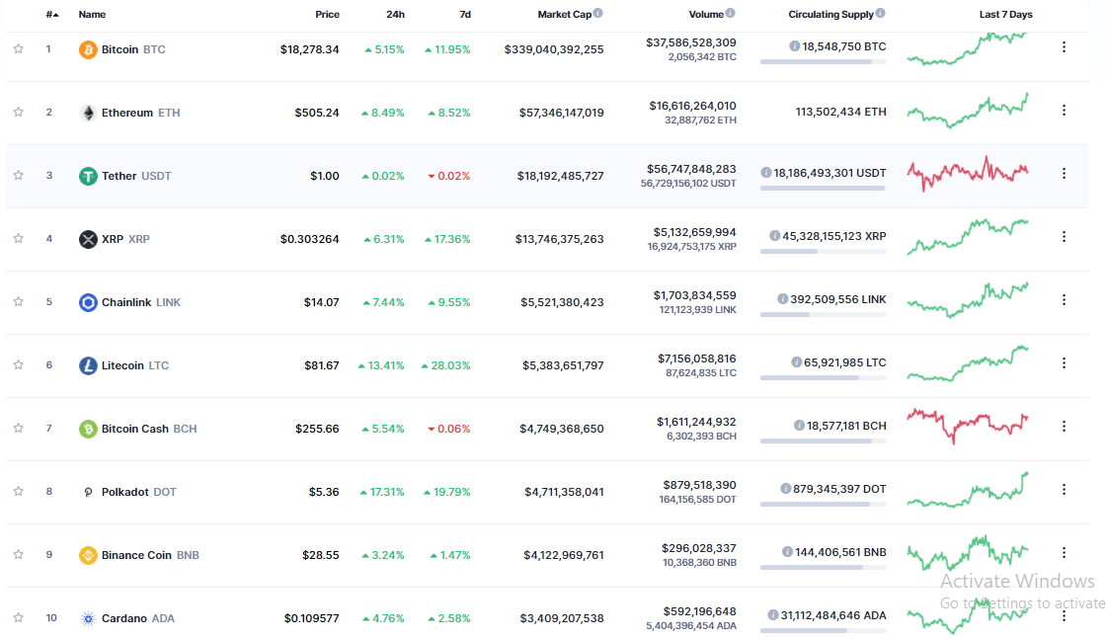This screenshot has width=1106, height=639.
Task: Click the Tether green logo icon
Action: (x=88, y=177)
